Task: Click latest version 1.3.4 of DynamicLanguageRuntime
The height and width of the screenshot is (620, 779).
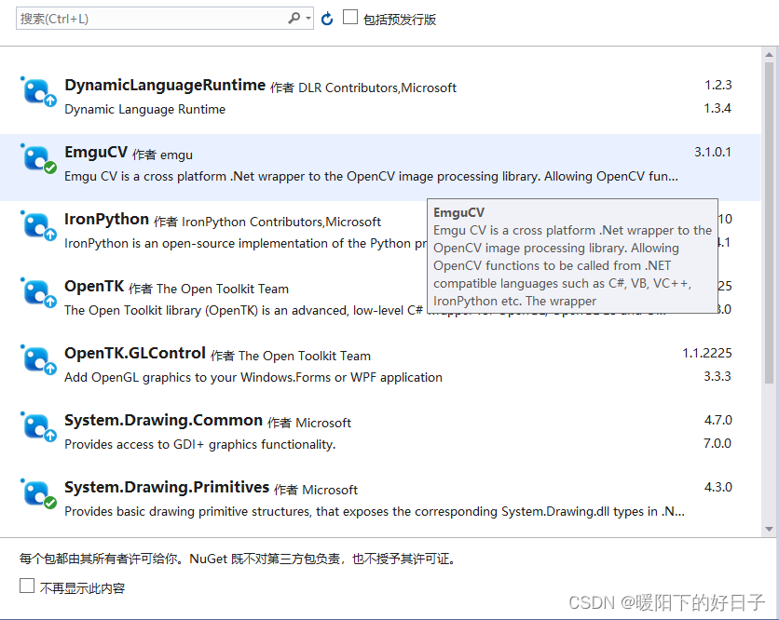Action: pyautogui.click(x=717, y=108)
